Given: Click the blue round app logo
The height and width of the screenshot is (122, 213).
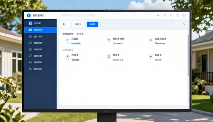Looking at the screenshot, I should pos(29,15).
